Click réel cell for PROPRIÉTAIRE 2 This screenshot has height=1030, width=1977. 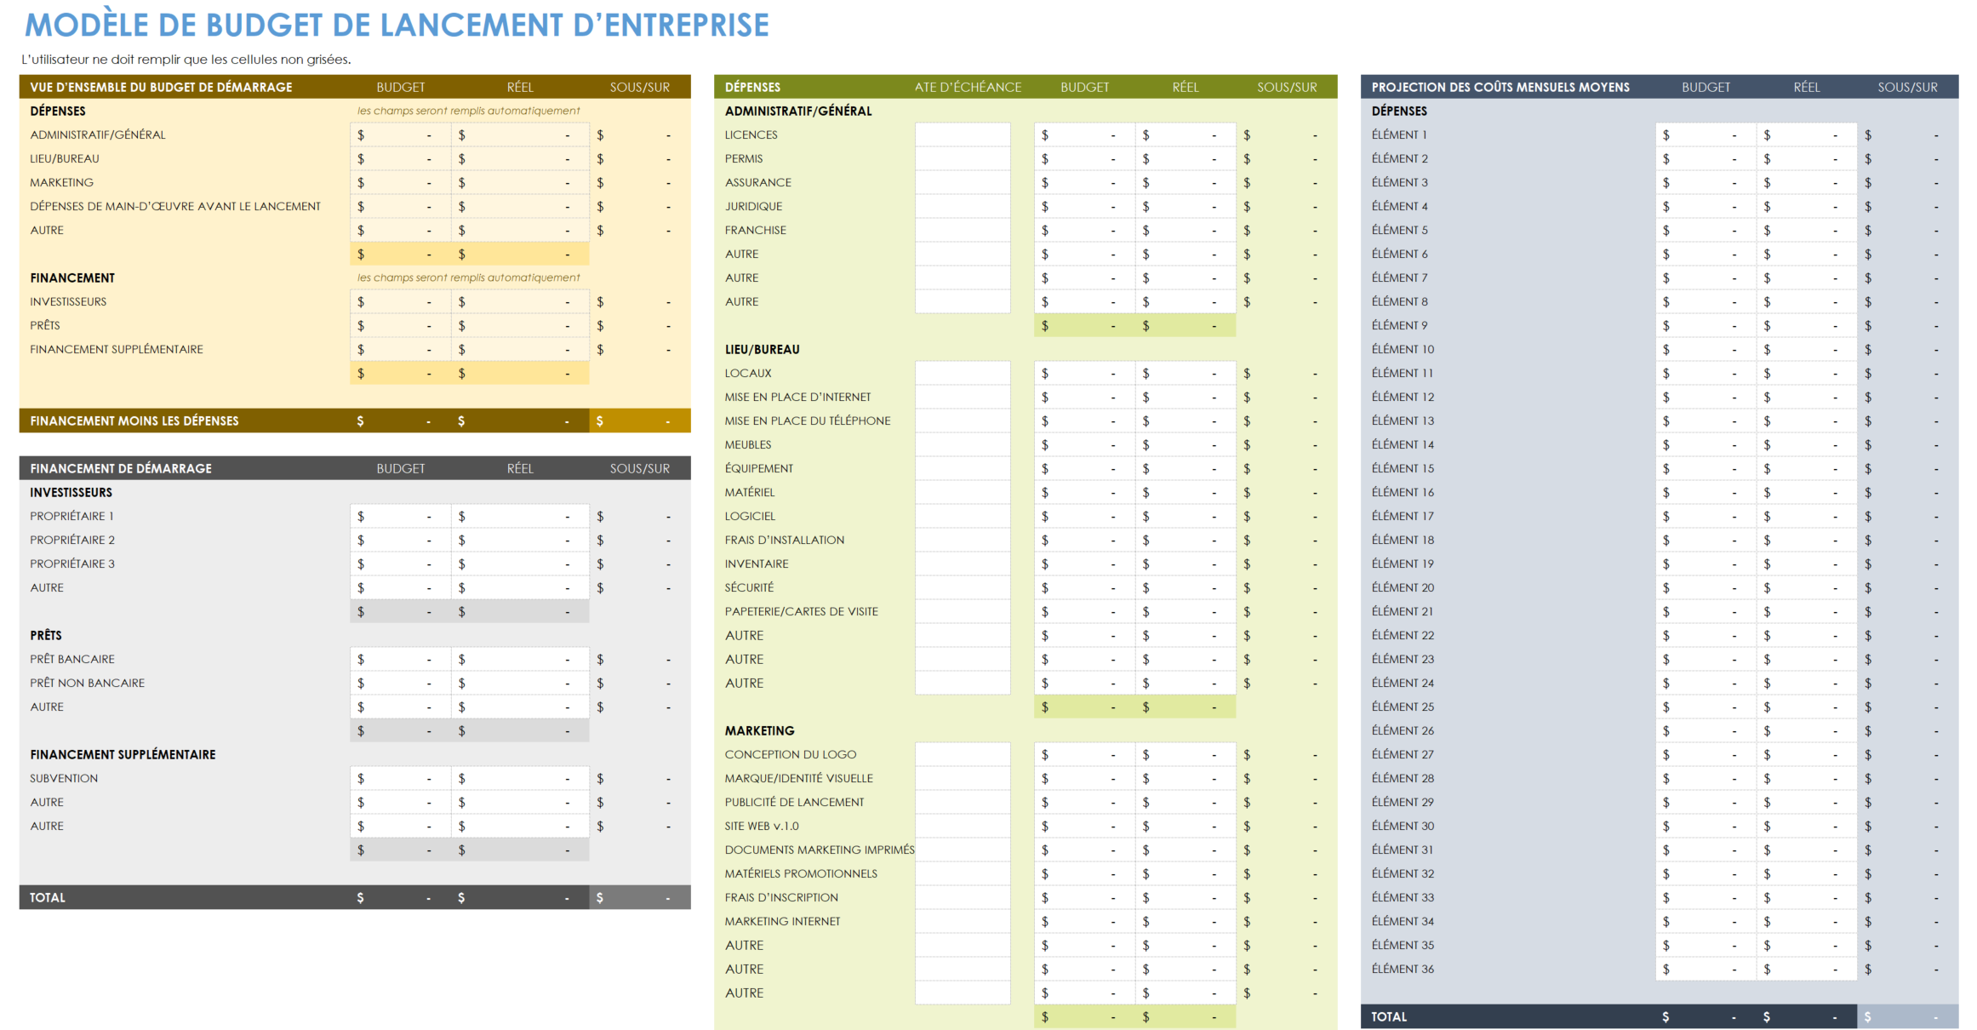tap(520, 540)
